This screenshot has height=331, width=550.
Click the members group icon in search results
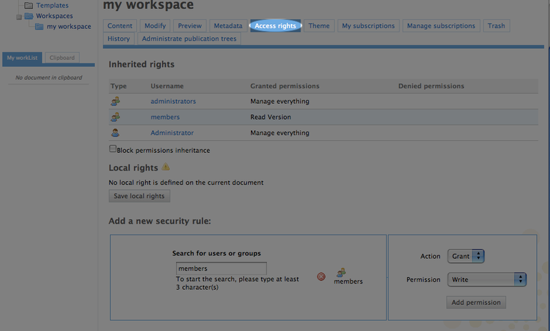341,273
